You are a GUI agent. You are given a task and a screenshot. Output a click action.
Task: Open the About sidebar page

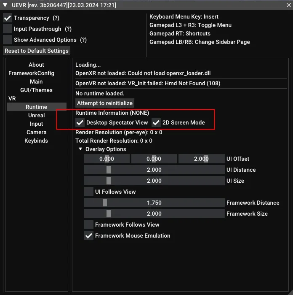[36, 65]
